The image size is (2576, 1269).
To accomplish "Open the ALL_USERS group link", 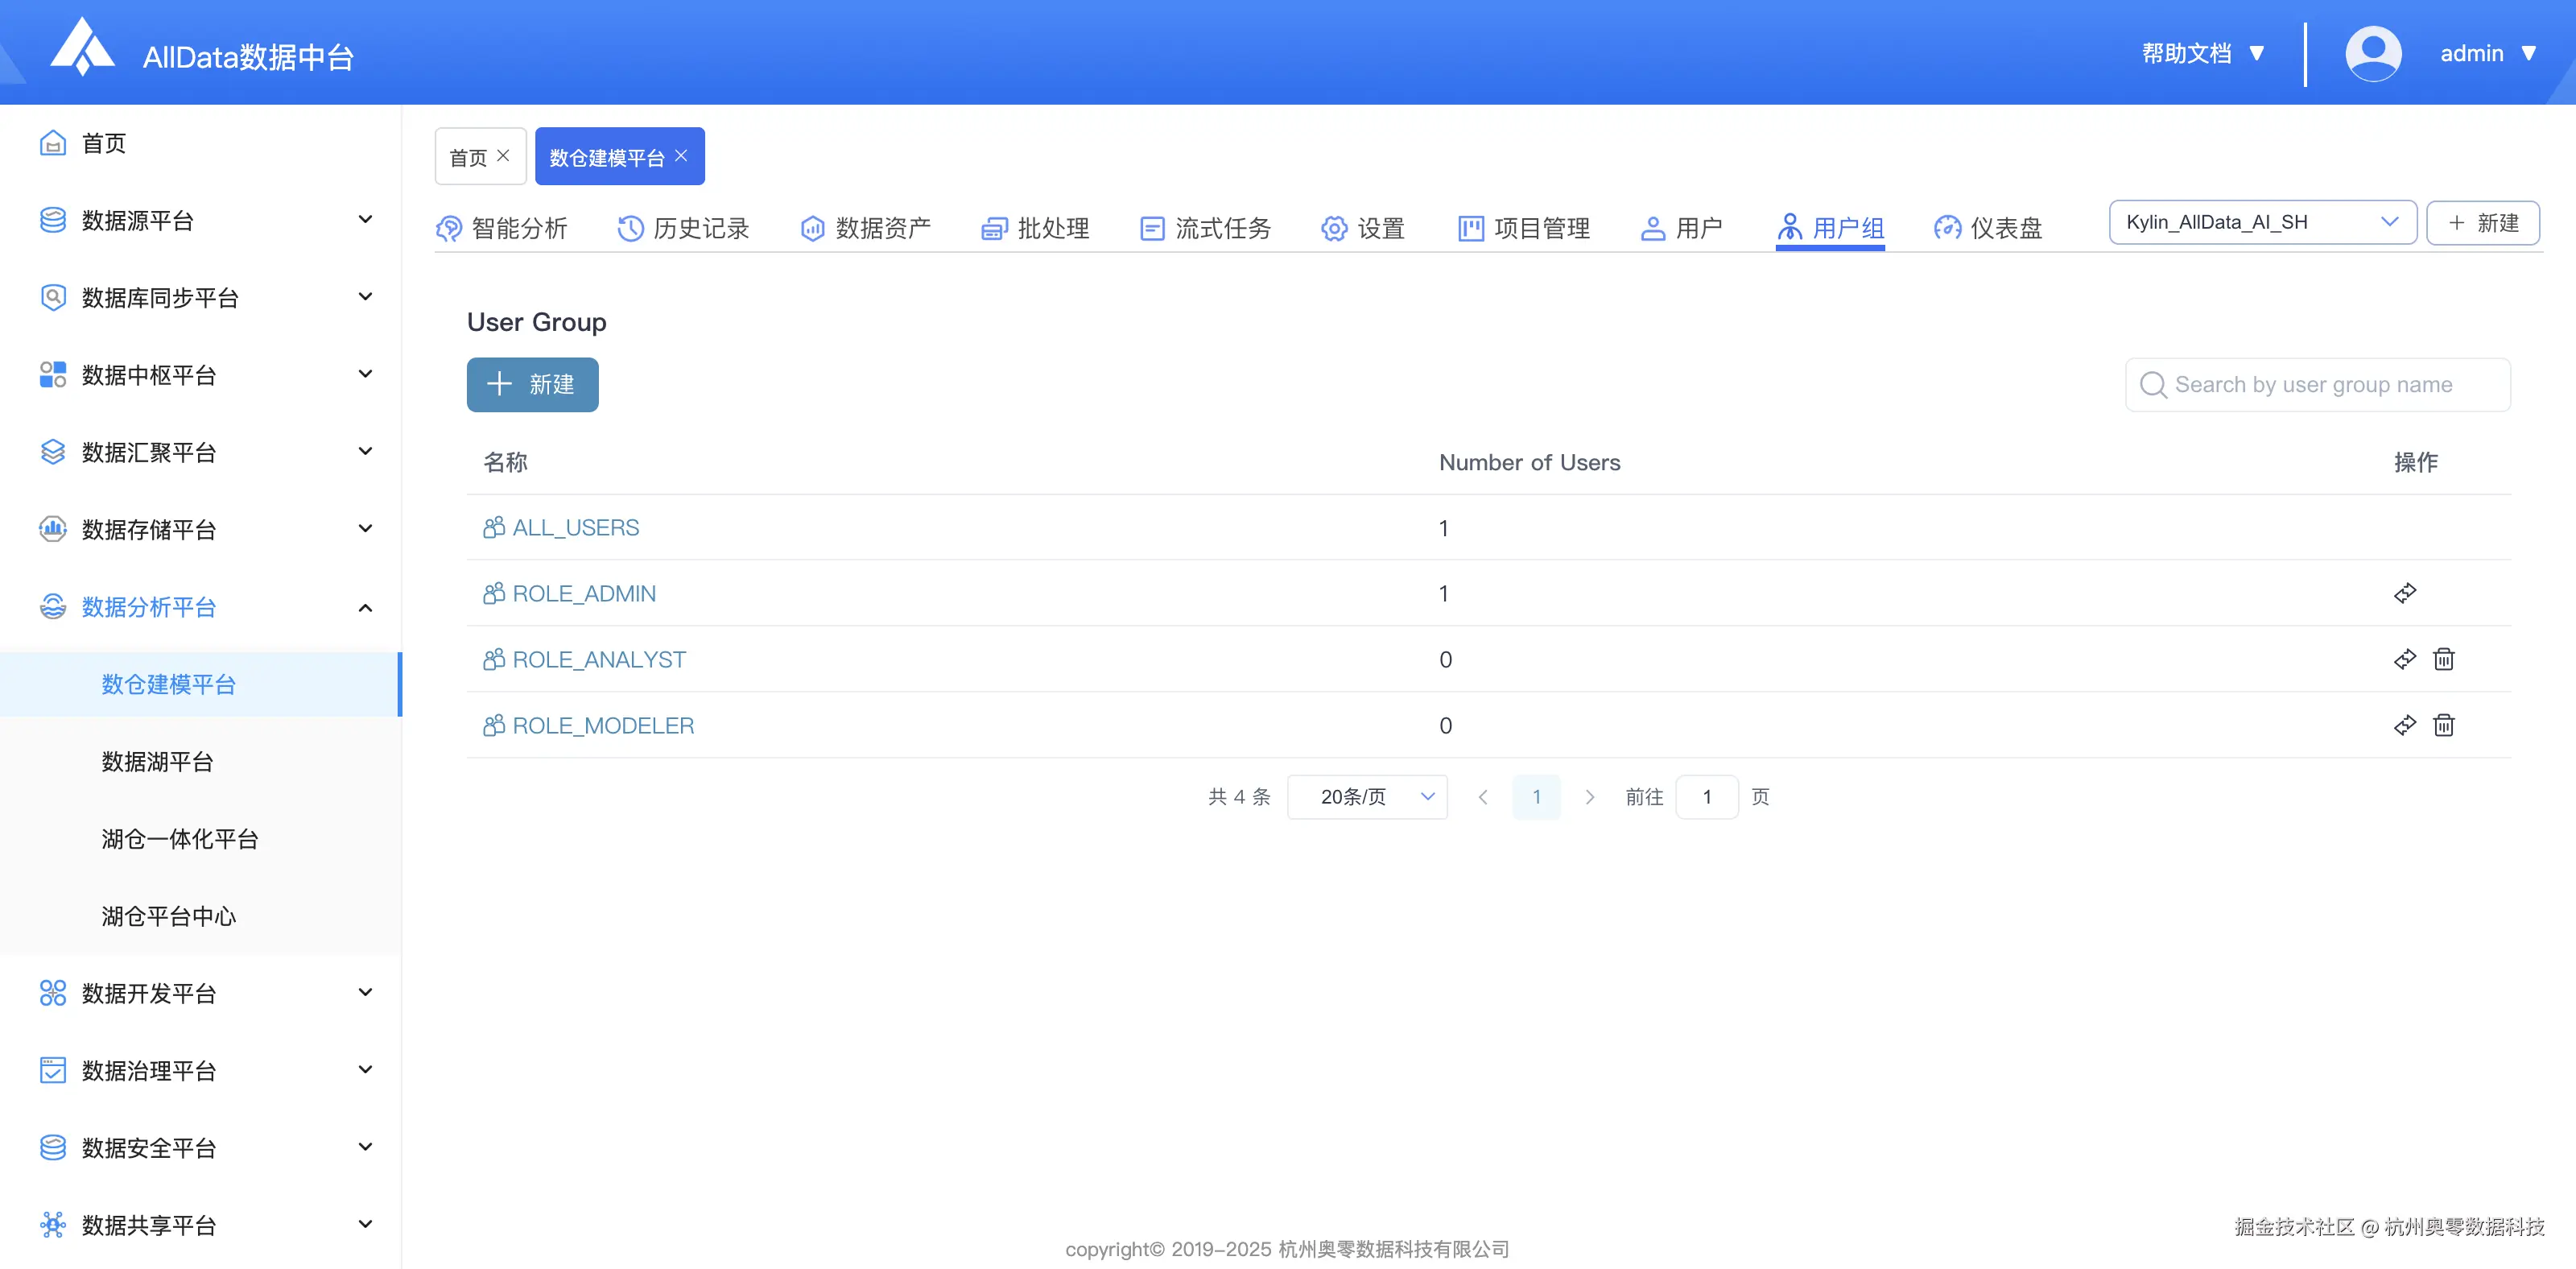I will pyautogui.click(x=576, y=527).
